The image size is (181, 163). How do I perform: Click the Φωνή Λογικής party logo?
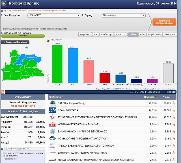pos(53,138)
